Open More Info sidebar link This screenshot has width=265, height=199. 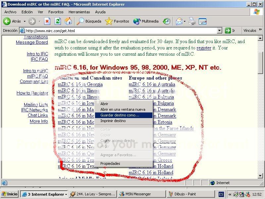39,121
